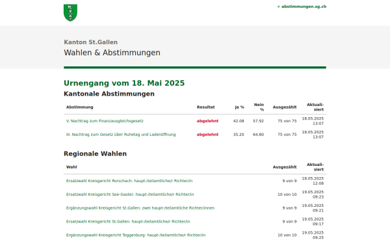Click the Abstimmung column header
The height and width of the screenshot is (244, 390).
[x=79, y=107]
